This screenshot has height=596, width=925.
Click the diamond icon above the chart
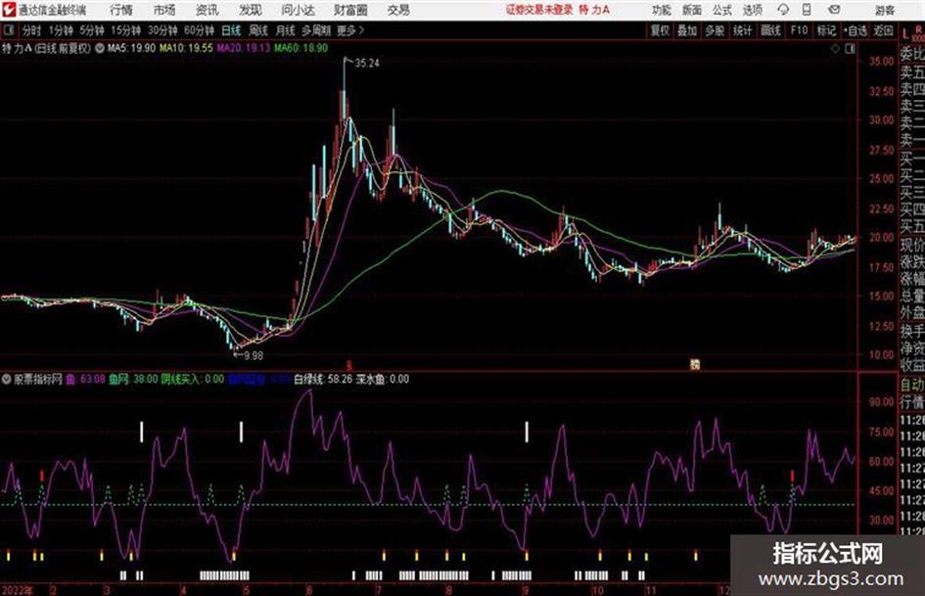835,49
